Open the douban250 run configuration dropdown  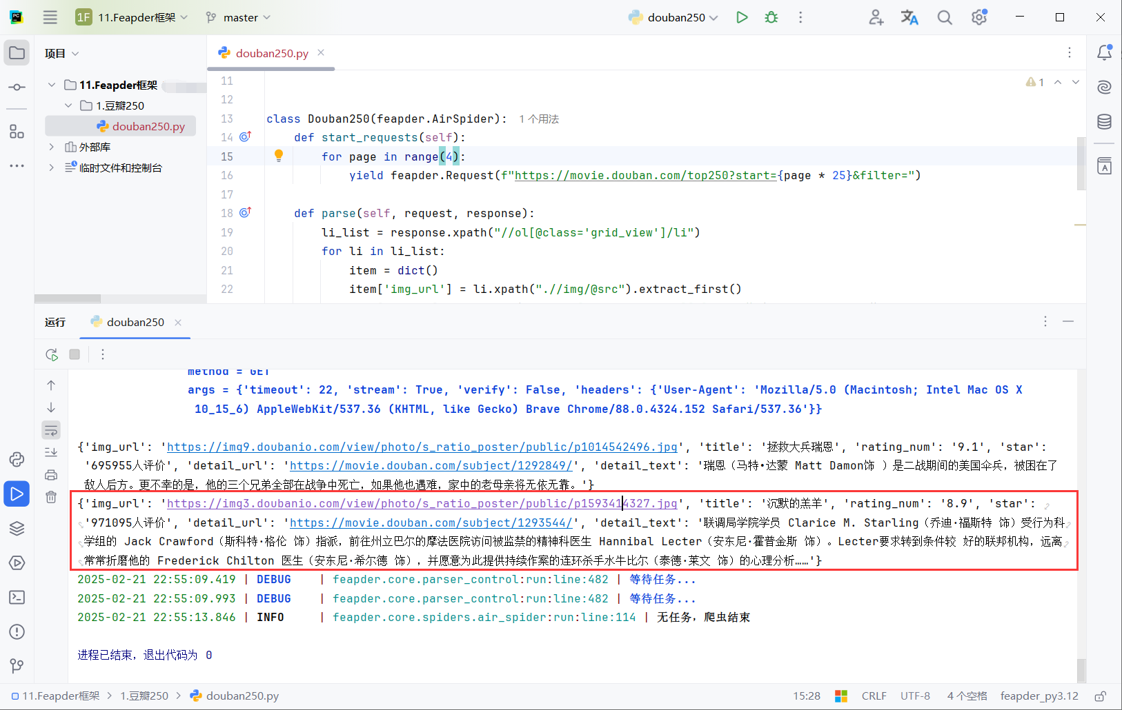[x=673, y=17]
